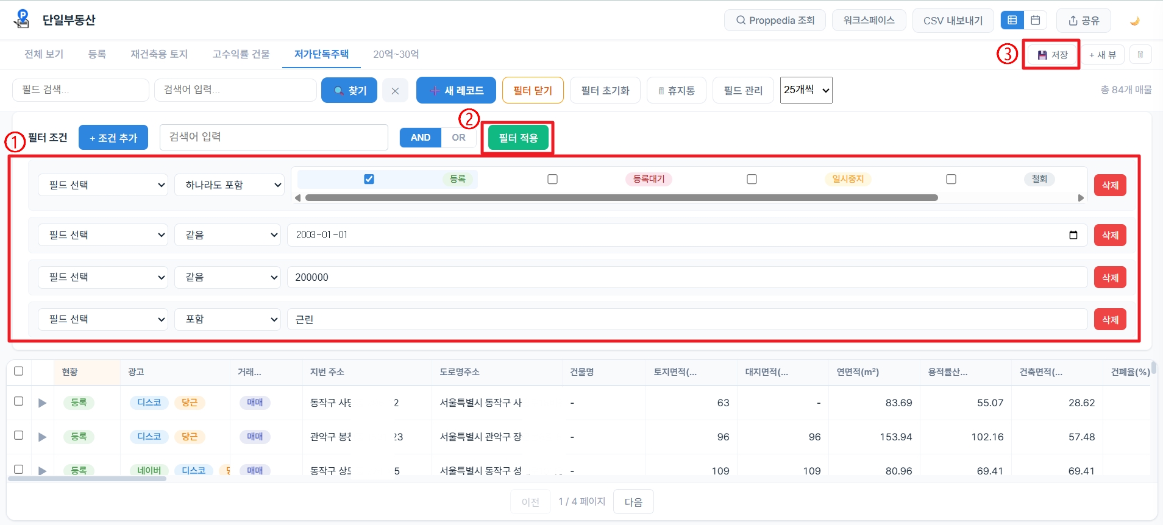Click 찾기 search button

(x=349, y=91)
